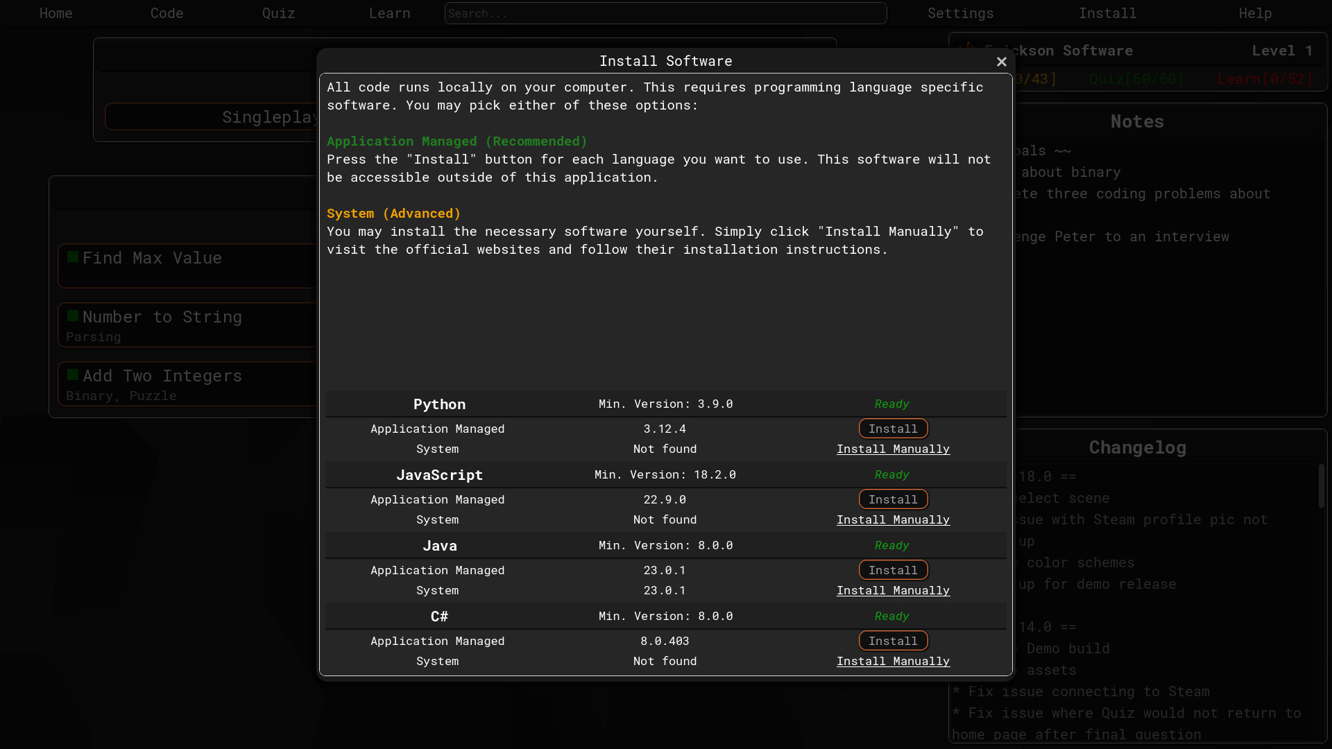Go to the Quiz tab
The image size is (1332, 749).
click(x=278, y=13)
